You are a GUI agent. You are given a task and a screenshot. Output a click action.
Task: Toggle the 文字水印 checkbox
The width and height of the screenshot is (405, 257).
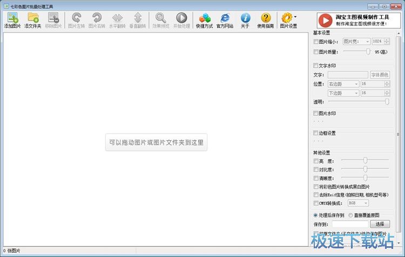tap(316, 65)
